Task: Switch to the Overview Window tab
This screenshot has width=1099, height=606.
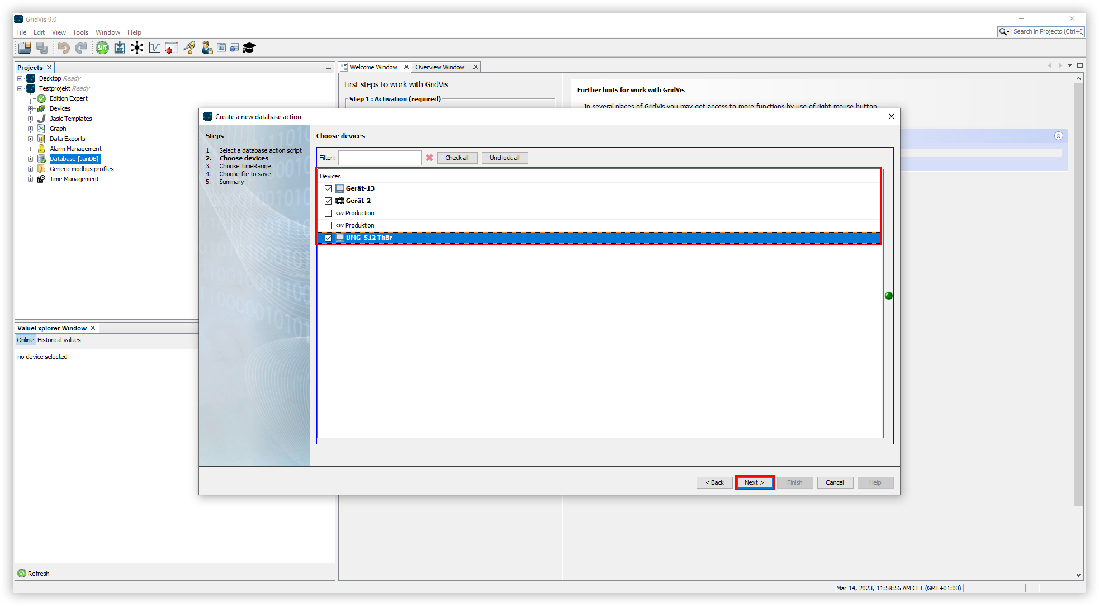Action: [x=439, y=67]
